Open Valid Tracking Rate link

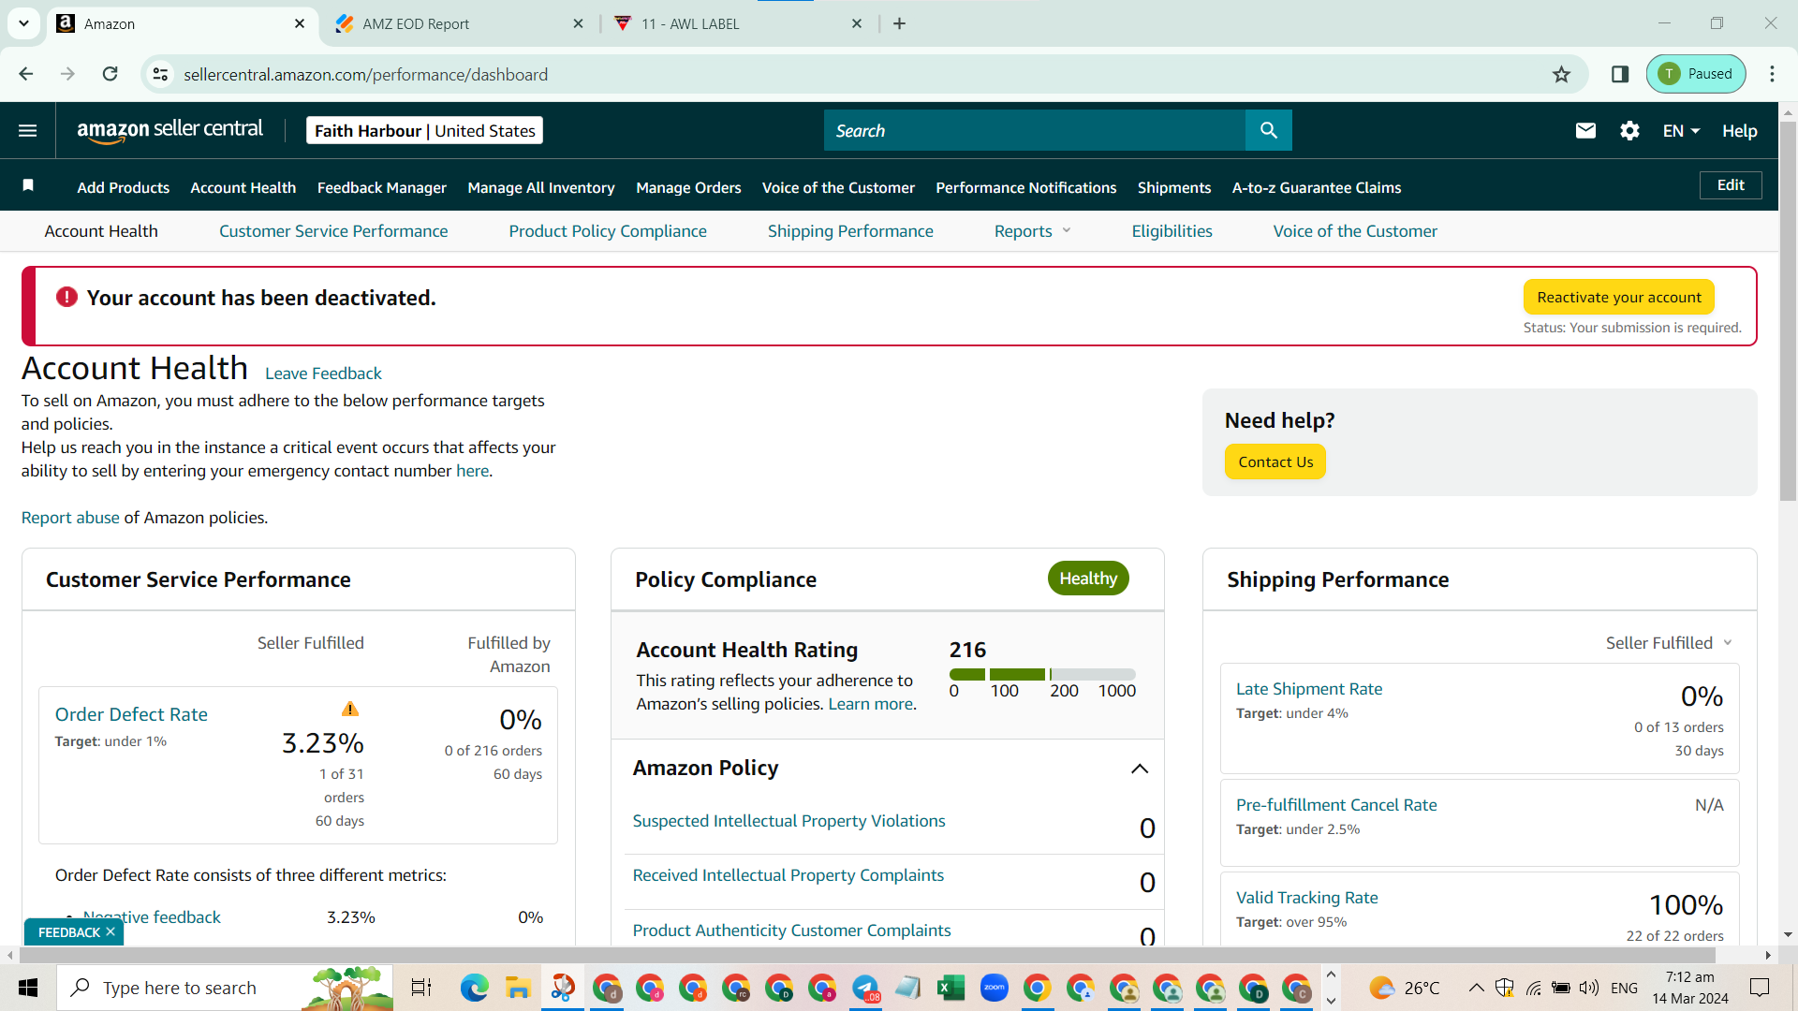tap(1306, 898)
